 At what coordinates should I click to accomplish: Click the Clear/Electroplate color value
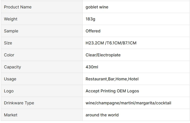pyautogui.click(x=103, y=55)
